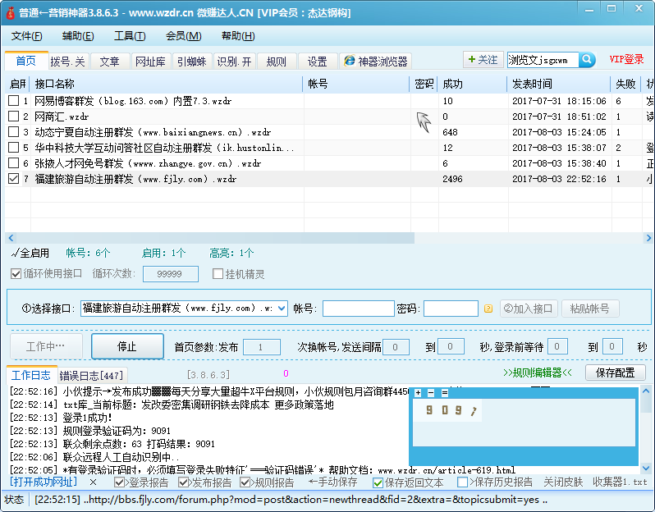Open the 神器浏览器 browser icon tab
The height and width of the screenshot is (512, 655).
coord(376,62)
